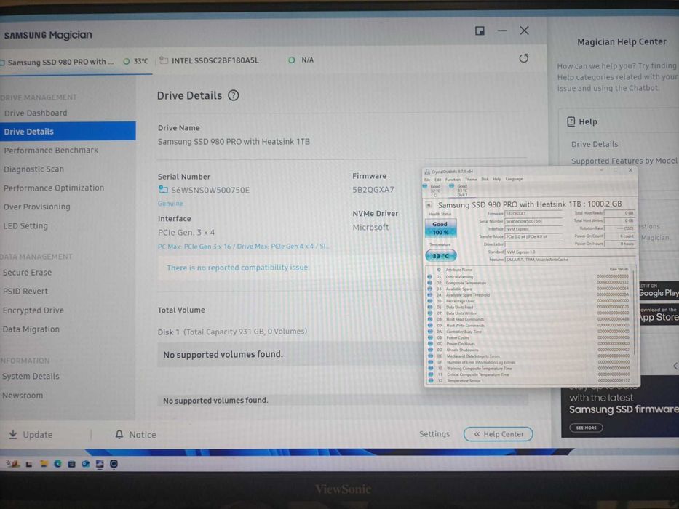Click Notice in the bottom bar
The image size is (679, 509).
pos(135,434)
